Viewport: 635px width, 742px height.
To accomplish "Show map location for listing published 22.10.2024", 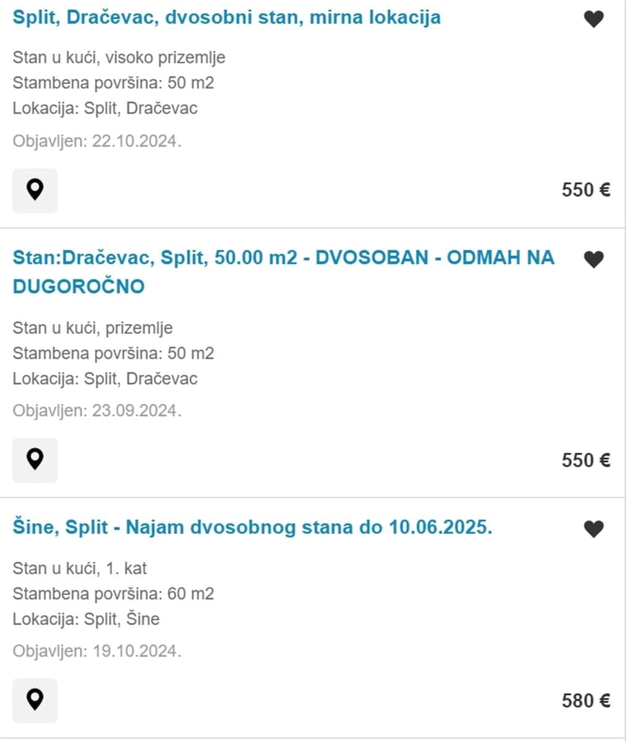I will pyautogui.click(x=35, y=190).
